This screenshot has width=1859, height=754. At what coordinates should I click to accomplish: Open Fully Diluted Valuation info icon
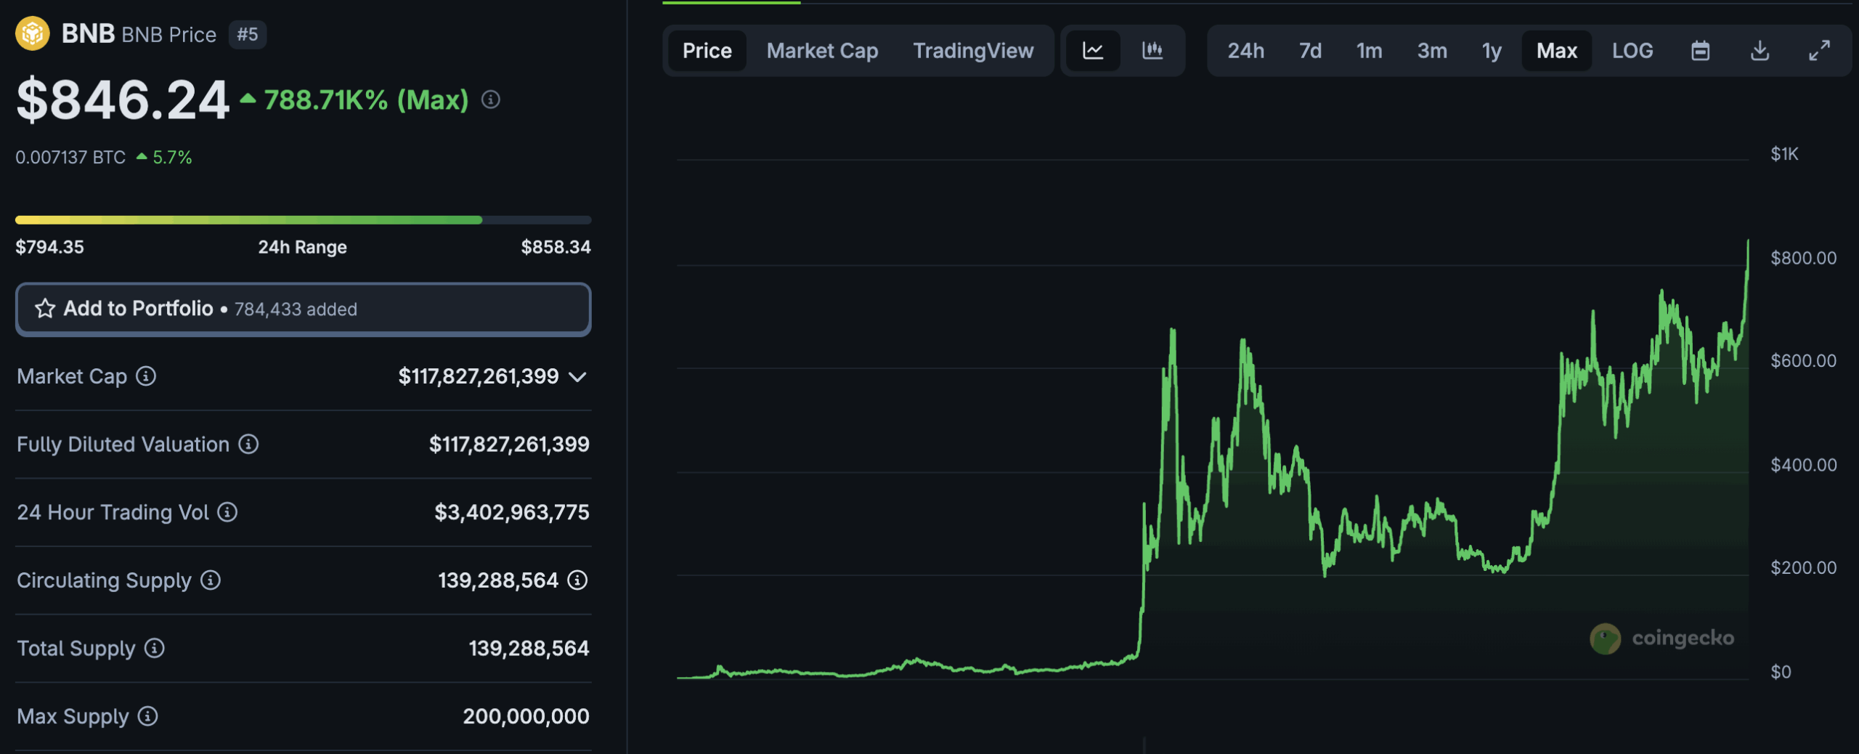(248, 444)
